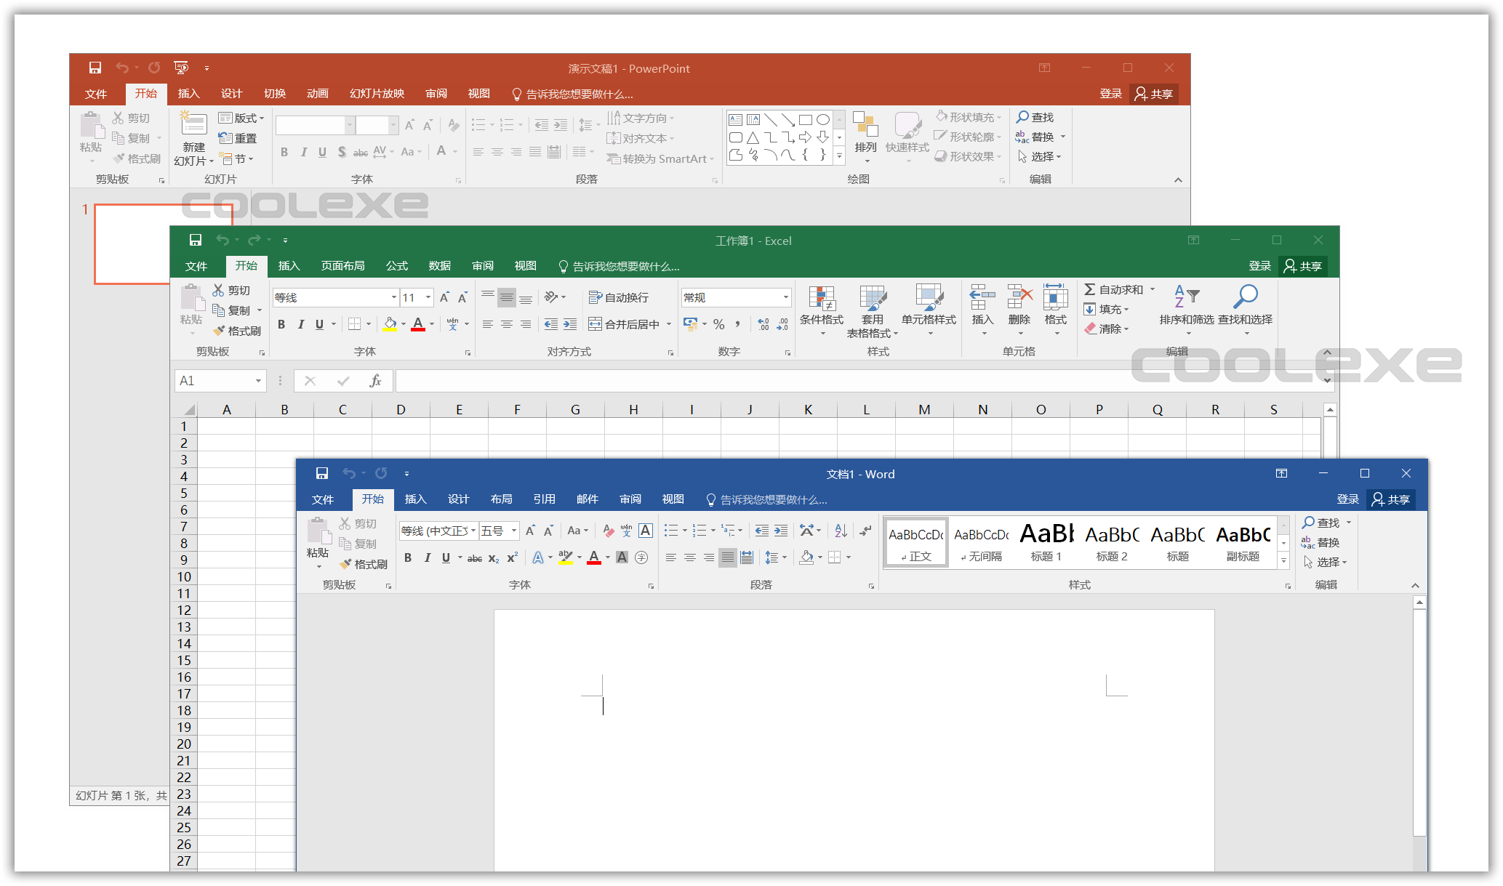Screen dimensions: 1503x886
Task: Open PowerPoint Layout (版式) dropdown
Action: tap(242, 118)
